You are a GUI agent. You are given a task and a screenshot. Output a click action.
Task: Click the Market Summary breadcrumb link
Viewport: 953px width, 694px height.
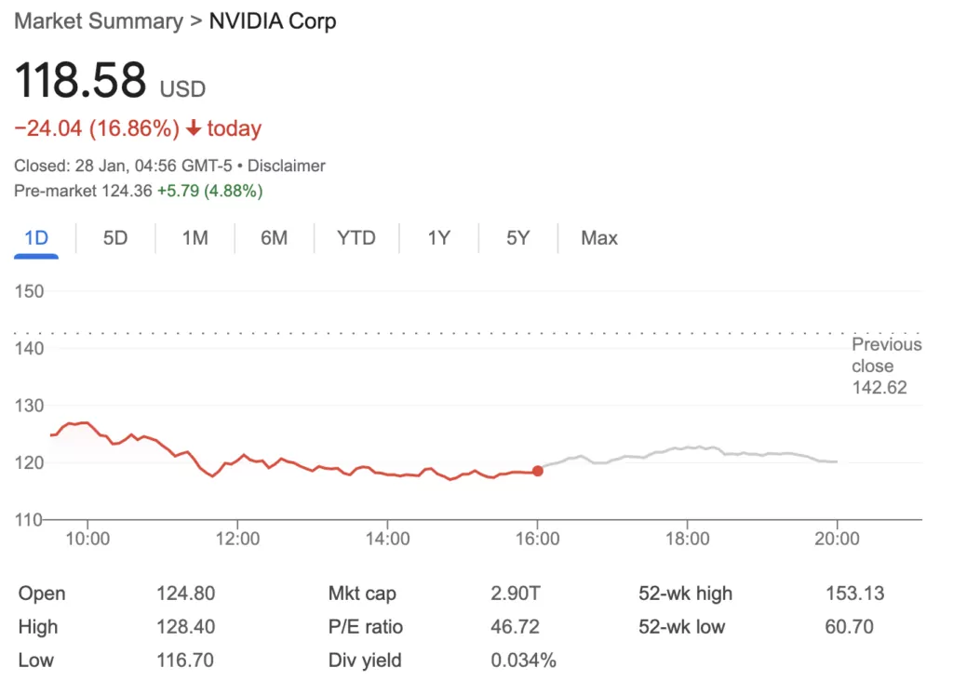97,20
